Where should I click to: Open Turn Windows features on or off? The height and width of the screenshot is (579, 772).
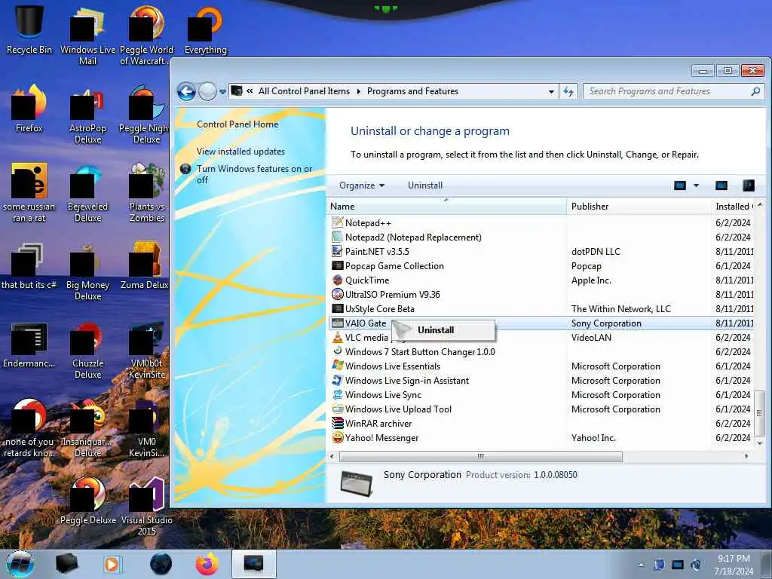pos(254,174)
